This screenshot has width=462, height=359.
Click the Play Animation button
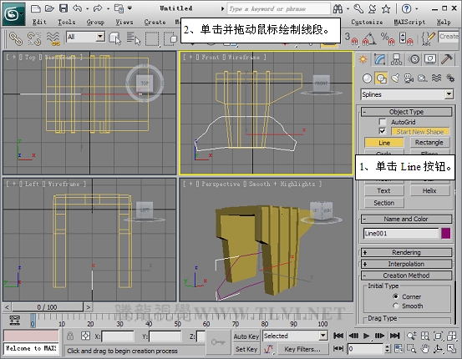click(x=366, y=336)
